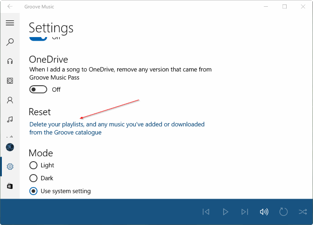Click the OneDrive heading text
The width and height of the screenshot is (313, 225).
click(x=48, y=59)
